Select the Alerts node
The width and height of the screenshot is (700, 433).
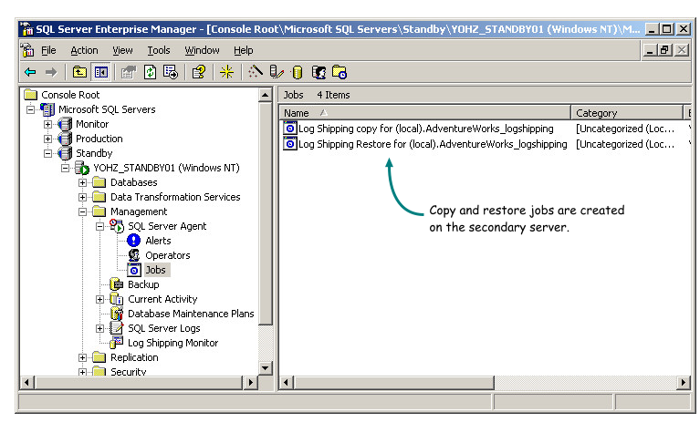[158, 241]
